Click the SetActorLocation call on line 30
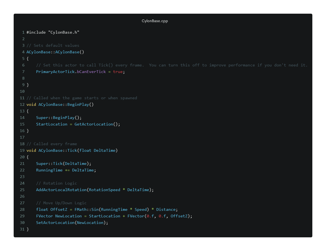Image resolution: width=326 pixels, height=251 pixels. 55,223
